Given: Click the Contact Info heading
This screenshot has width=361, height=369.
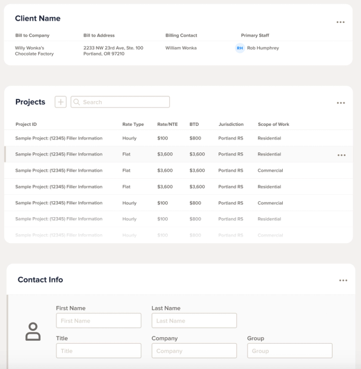Looking at the screenshot, I should (41, 280).
